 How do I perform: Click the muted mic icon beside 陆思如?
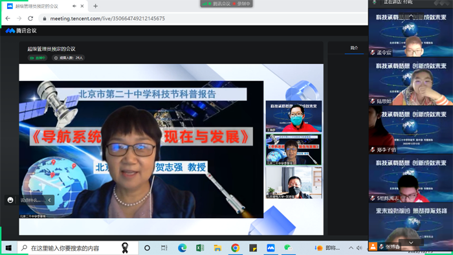373,101
